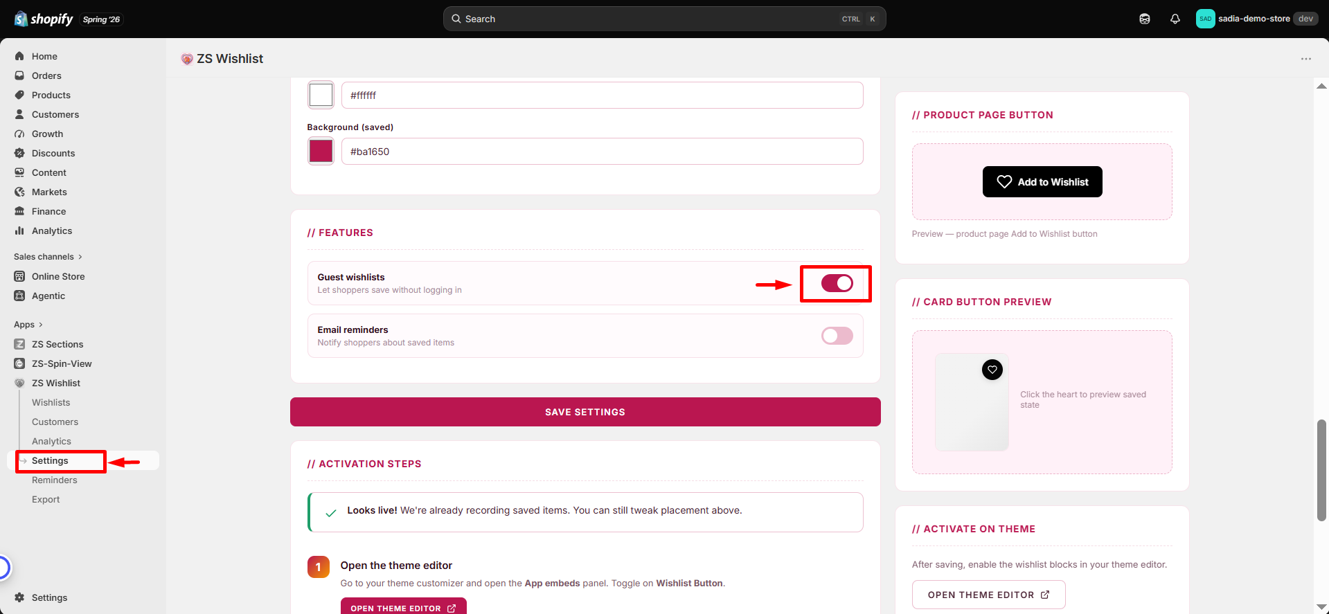Click the Home icon in the sidebar
The height and width of the screenshot is (614, 1329).
(19, 56)
